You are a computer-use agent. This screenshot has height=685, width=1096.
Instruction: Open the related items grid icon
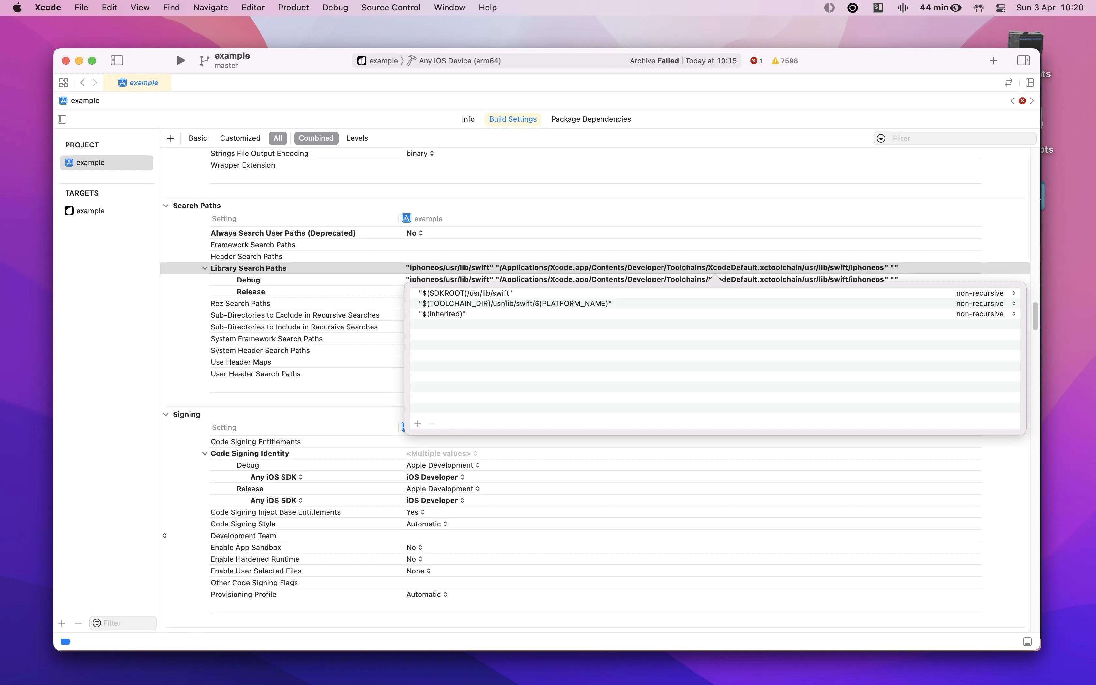(63, 83)
